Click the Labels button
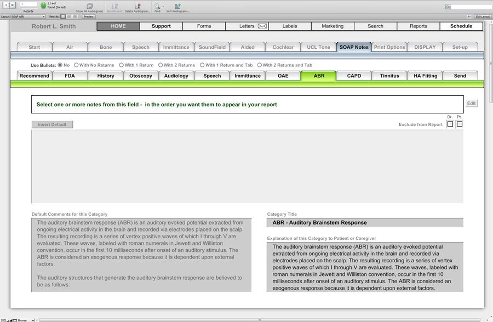The width and height of the screenshot is (493, 322). pyautogui.click(x=290, y=26)
